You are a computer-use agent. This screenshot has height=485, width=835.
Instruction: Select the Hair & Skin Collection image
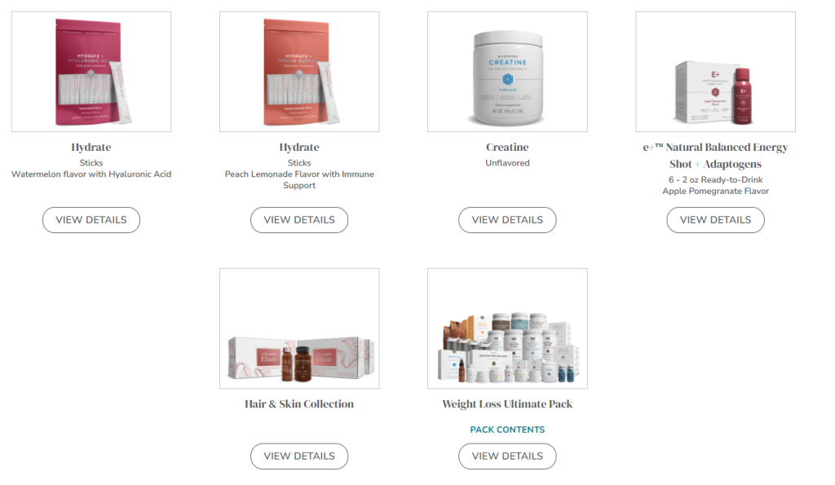[299, 328]
